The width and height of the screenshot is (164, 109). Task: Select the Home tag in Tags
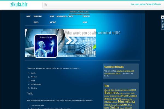108,99
